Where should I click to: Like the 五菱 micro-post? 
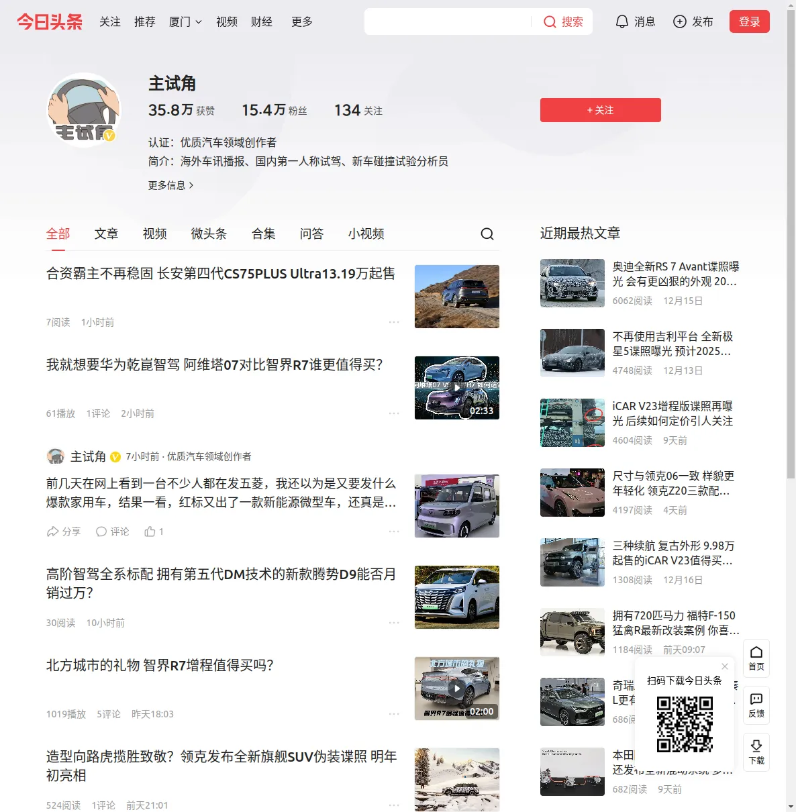coord(154,531)
